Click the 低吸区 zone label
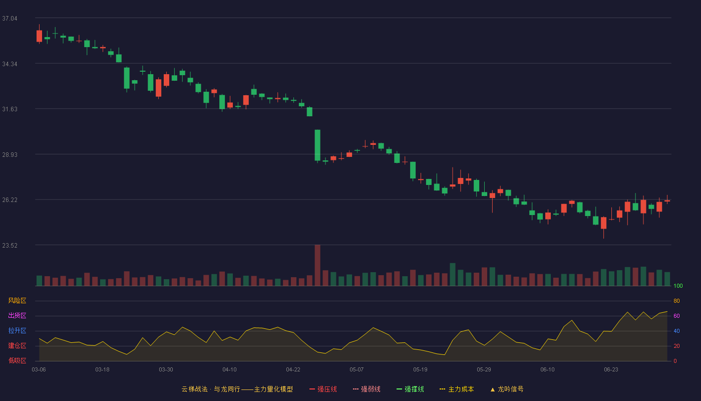 tap(17, 360)
